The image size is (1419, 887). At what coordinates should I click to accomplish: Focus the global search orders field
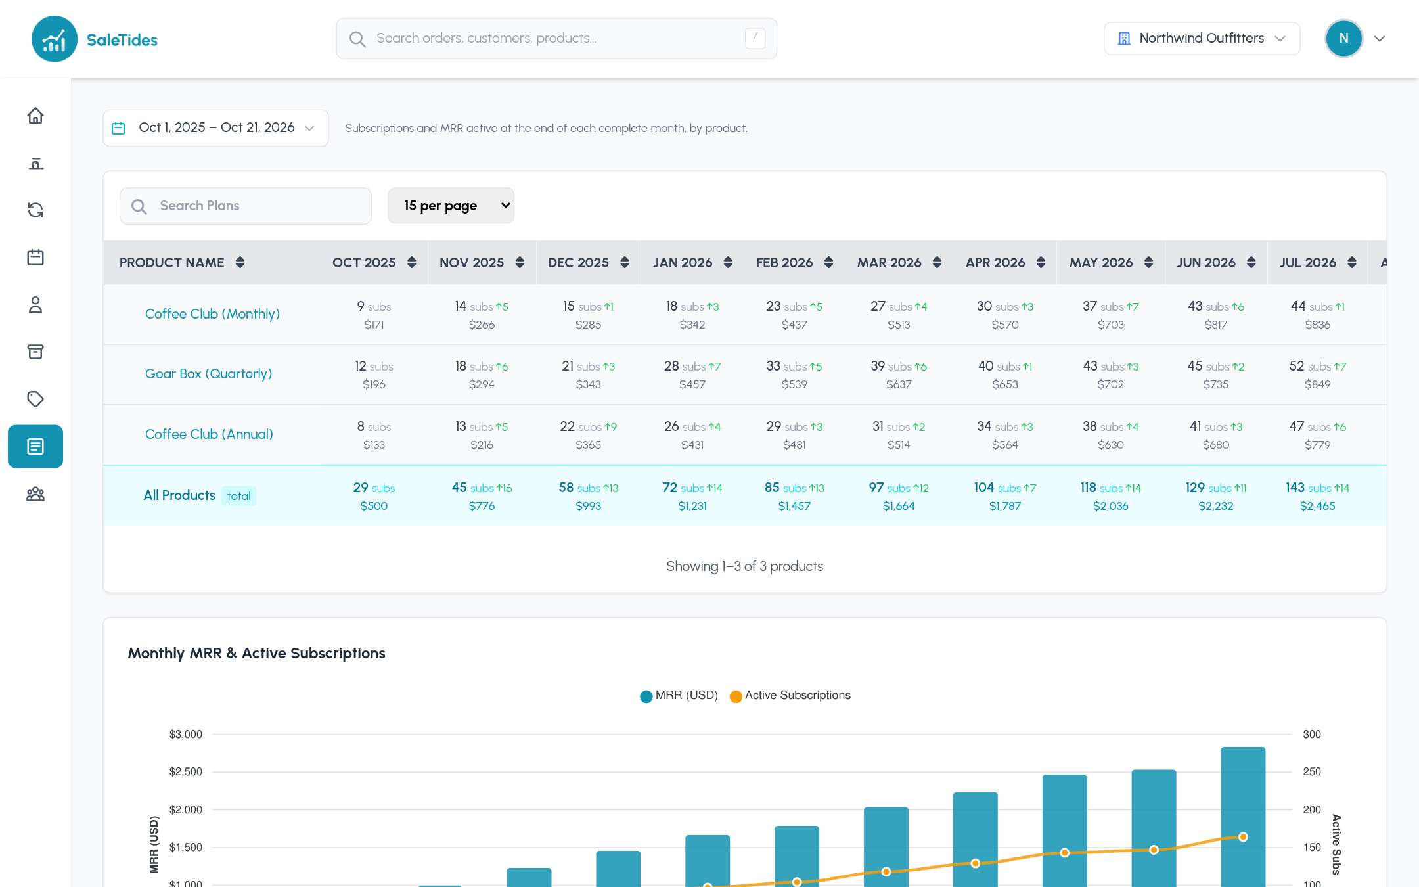click(556, 39)
